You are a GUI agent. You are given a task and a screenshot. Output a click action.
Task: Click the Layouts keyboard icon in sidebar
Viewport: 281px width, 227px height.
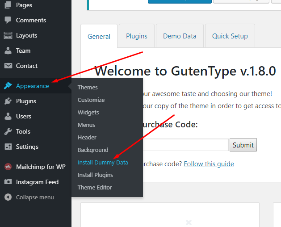[x=8, y=35]
